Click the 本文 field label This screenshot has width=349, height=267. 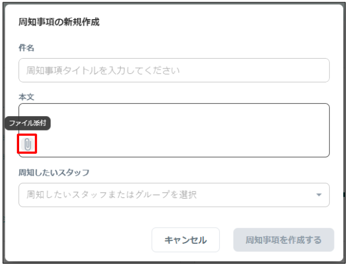pyautogui.click(x=26, y=97)
